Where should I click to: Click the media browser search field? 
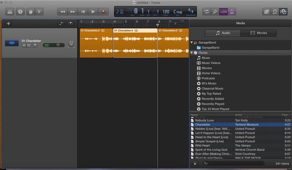[234, 163]
